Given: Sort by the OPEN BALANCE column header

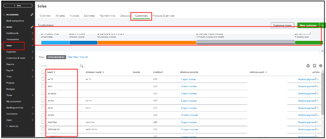Looking at the screenshot, I should (x=258, y=72).
